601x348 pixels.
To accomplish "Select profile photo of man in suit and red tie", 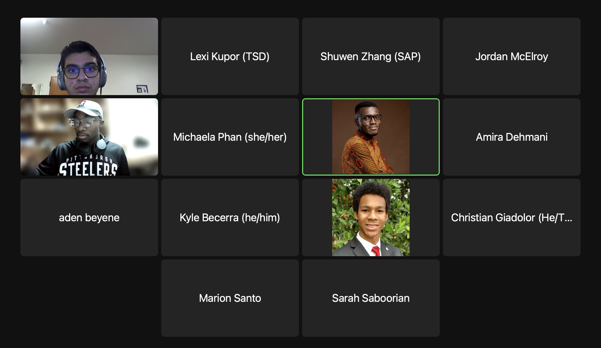I will pyautogui.click(x=371, y=218).
